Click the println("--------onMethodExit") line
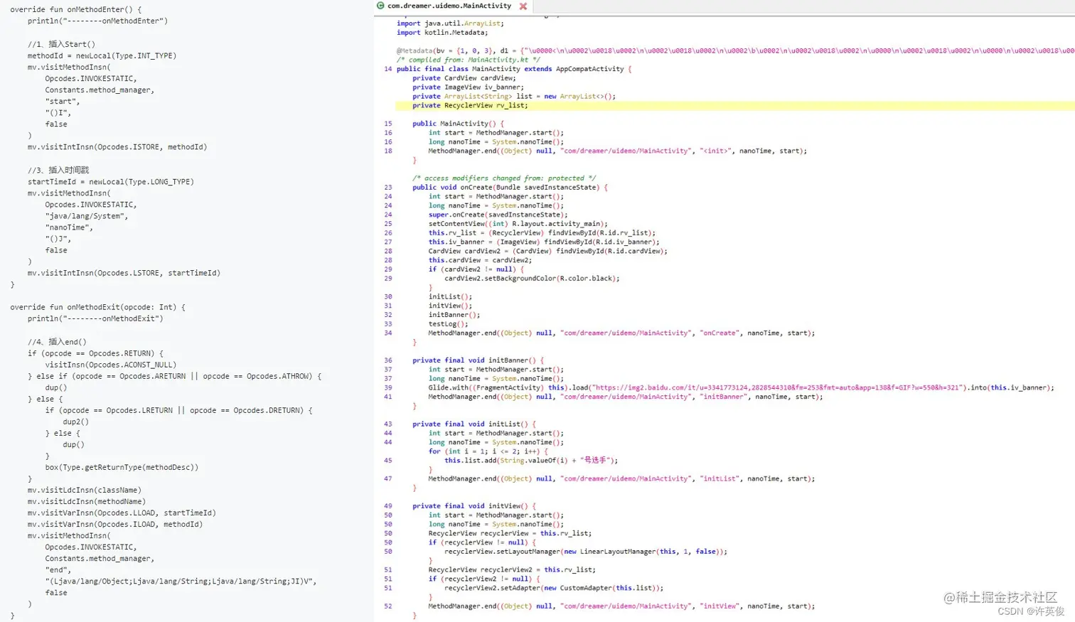Viewport: 1075px width, 622px height. [x=96, y=319]
